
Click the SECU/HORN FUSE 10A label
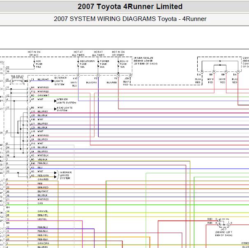pyautogui.click(x=87, y=64)
